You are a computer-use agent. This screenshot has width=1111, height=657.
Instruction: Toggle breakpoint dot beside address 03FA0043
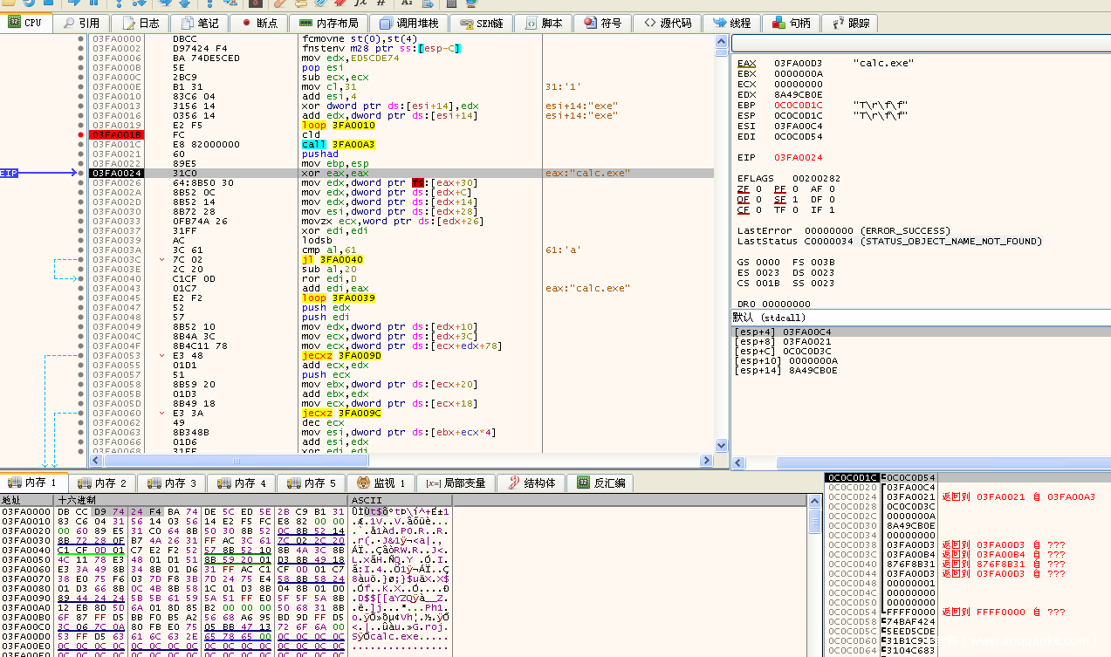click(x=81, y=288)
